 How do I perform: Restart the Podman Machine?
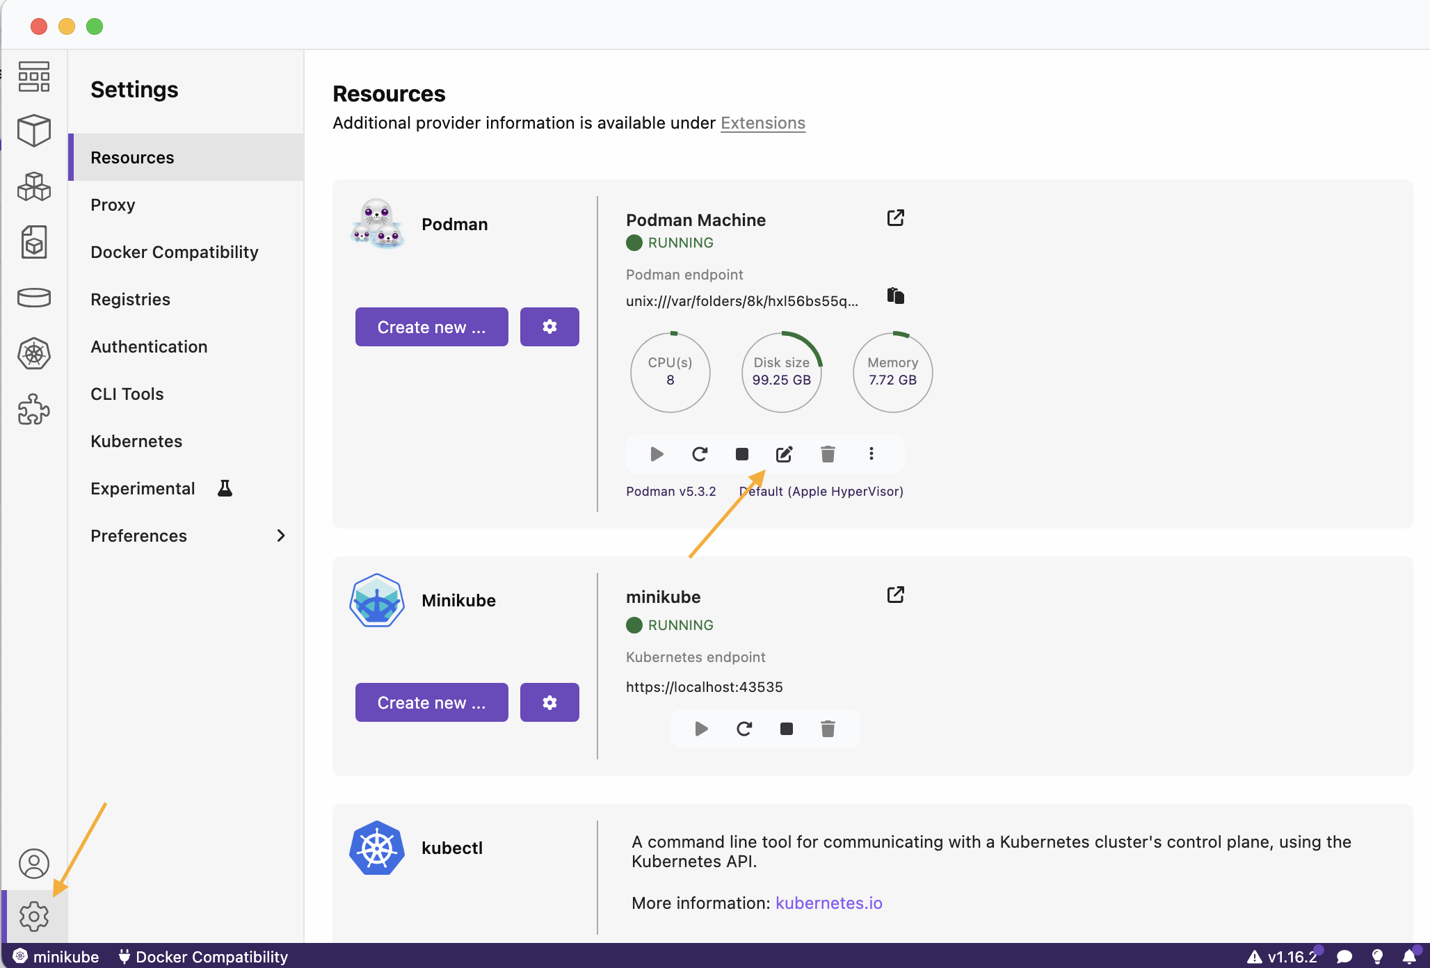tap(700, 454)
